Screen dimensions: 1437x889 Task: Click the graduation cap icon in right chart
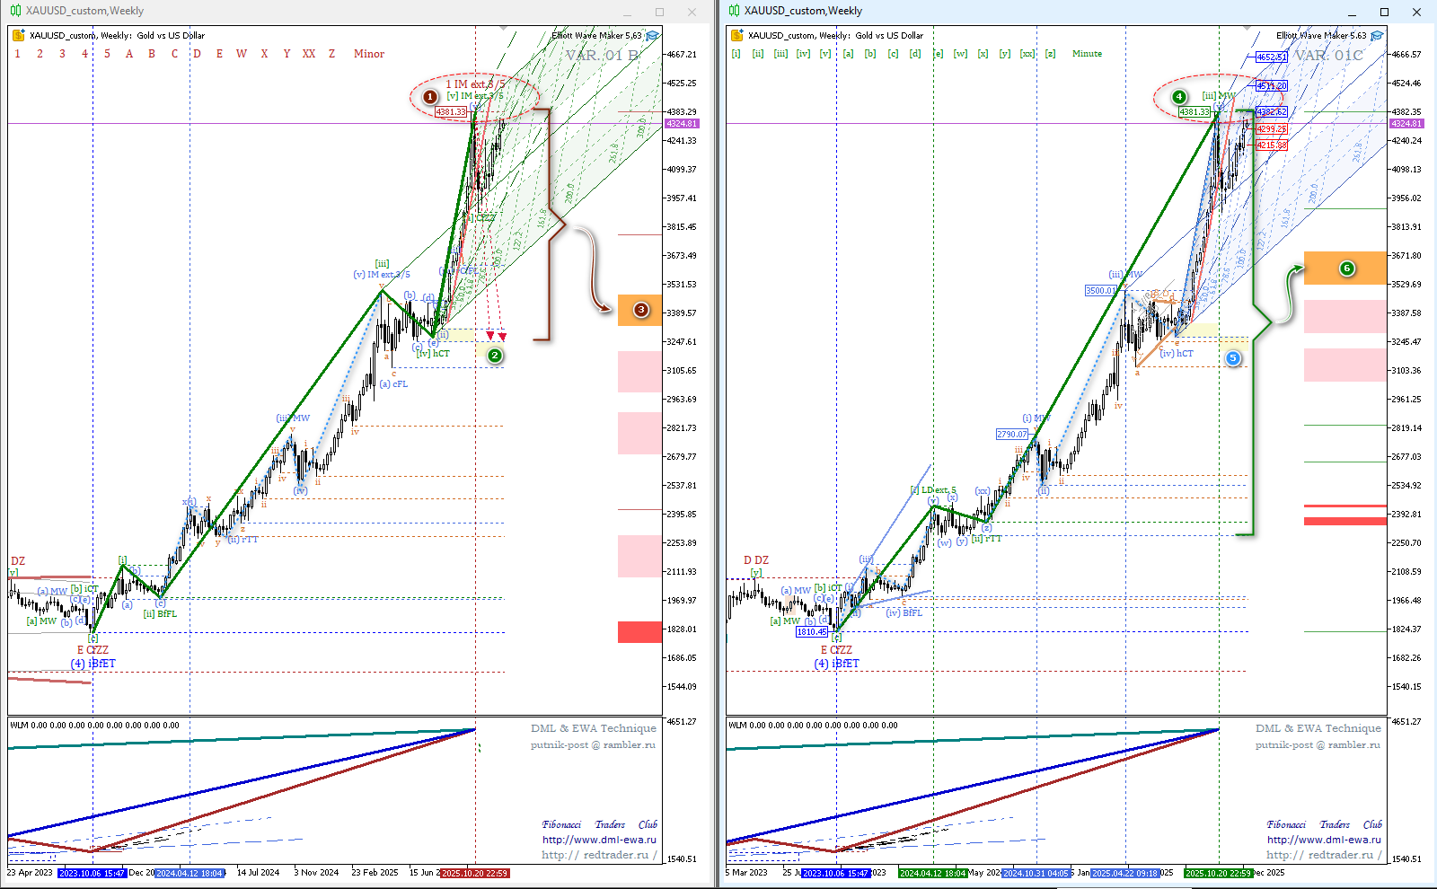click(x=1377, y=36)
